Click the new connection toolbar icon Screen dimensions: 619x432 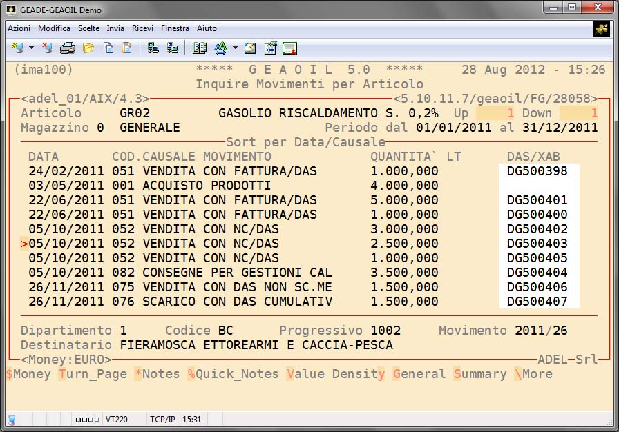pyautogui.click(x=18, y=48)
